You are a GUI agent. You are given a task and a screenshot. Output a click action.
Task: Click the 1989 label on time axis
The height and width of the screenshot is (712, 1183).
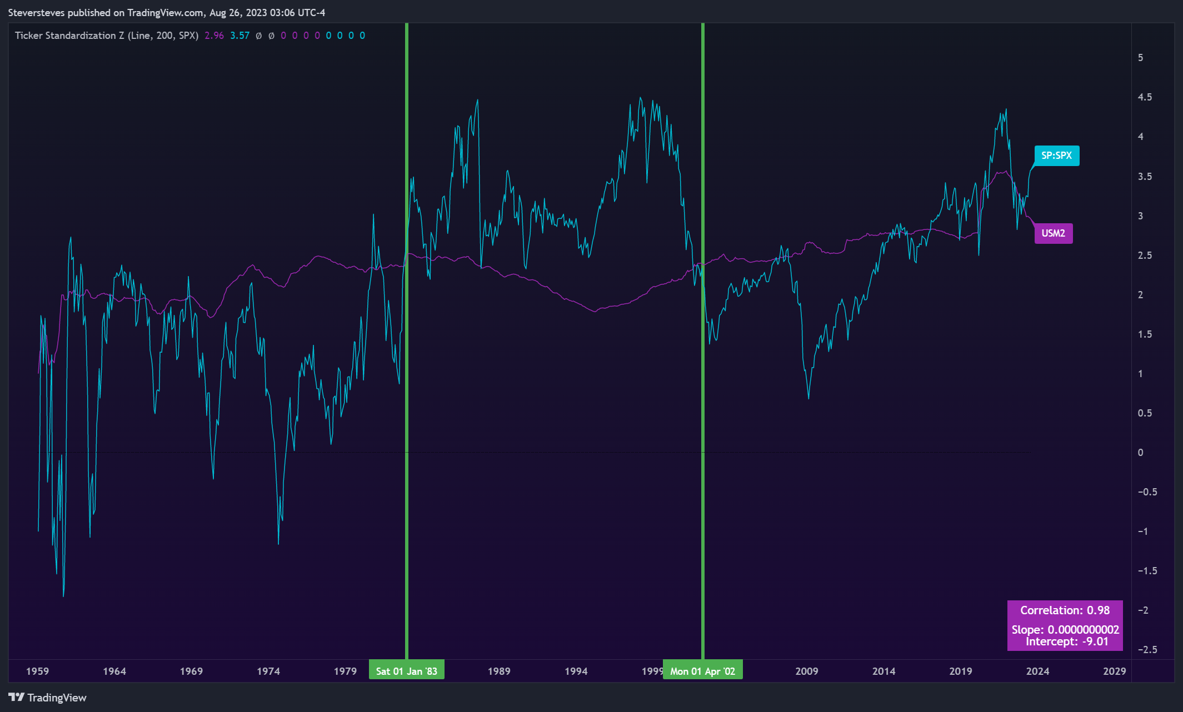pyautogui.click(x=499, y=671)
